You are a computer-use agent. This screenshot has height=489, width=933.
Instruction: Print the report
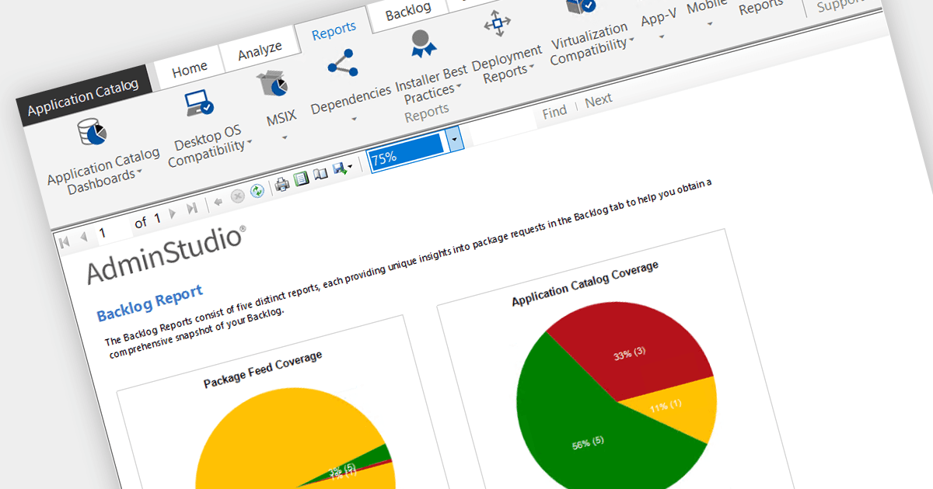point(282,185)
